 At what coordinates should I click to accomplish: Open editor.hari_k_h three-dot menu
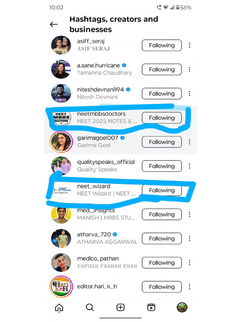(x=190, y=287)
